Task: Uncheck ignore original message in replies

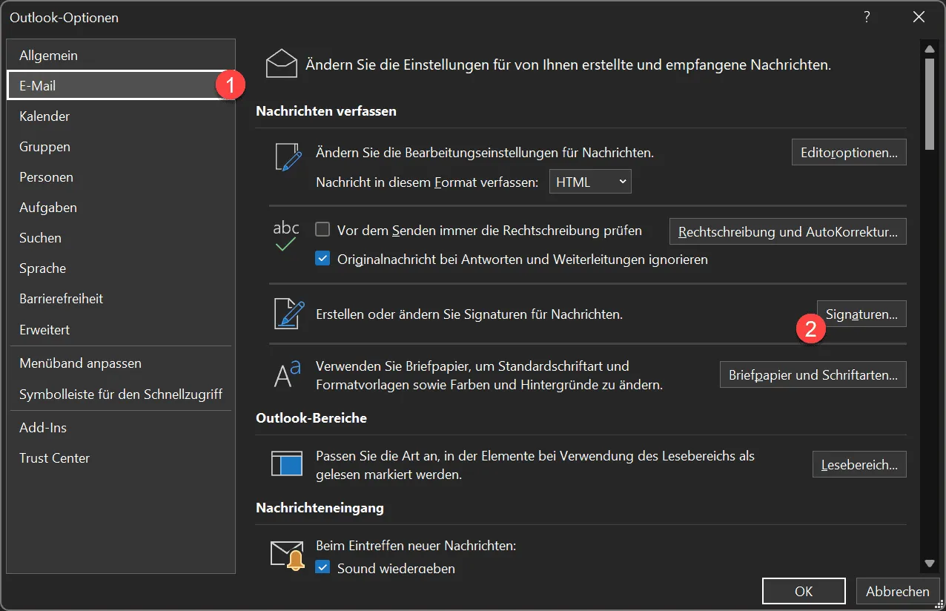Action: pos(322,259)
